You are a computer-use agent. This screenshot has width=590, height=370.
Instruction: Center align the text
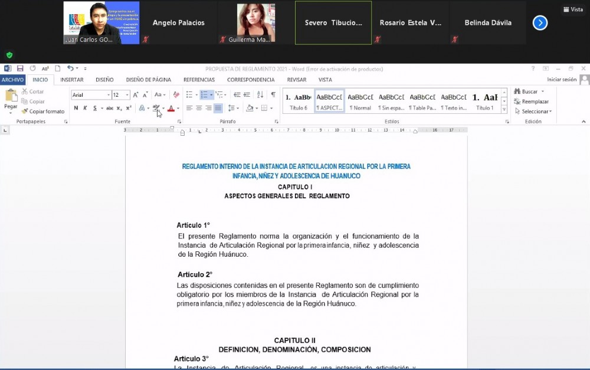199,108
